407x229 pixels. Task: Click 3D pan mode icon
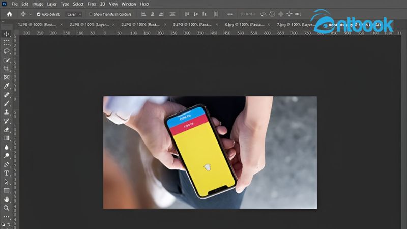point(281,14)
